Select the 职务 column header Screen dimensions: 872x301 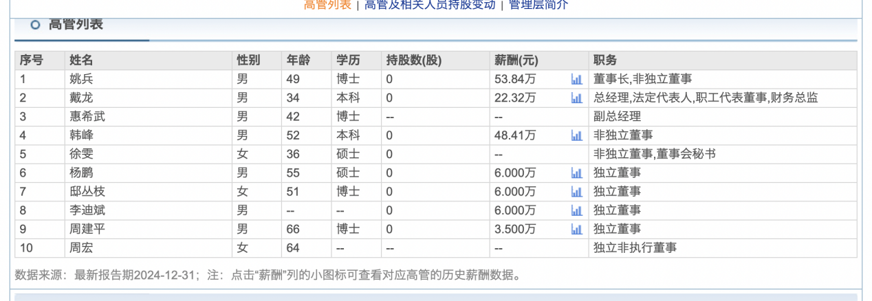pyautogui.click(x=605, y=60)
